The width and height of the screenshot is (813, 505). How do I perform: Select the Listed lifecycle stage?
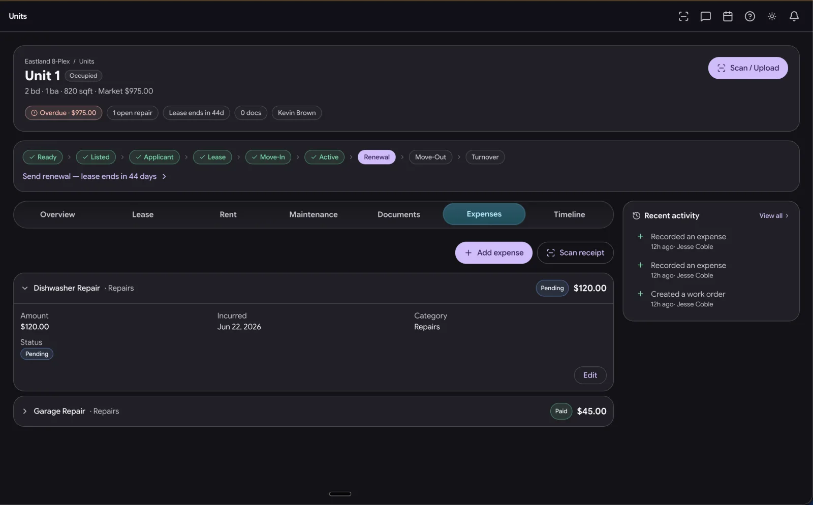(96, 157)
